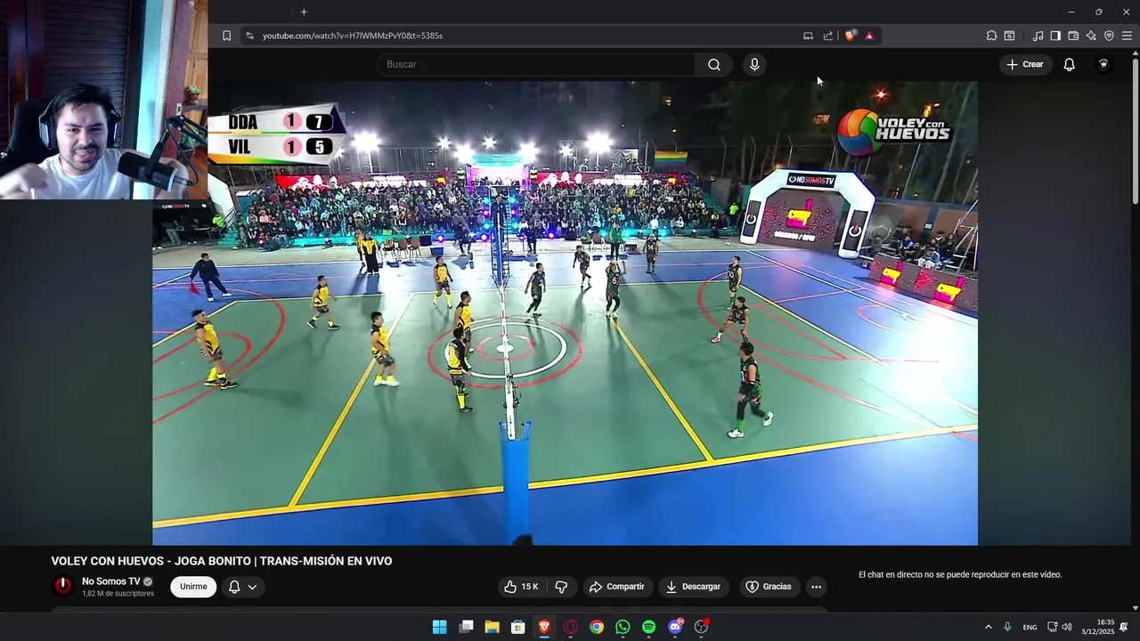
Task: Expand hidden system tray icons chevron
Action: [x=988, y=627]
